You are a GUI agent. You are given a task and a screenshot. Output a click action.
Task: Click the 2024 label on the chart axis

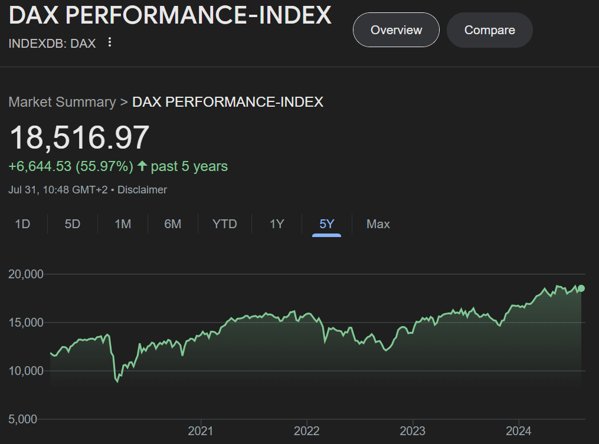pyautogui.click(x=519, y=431)
